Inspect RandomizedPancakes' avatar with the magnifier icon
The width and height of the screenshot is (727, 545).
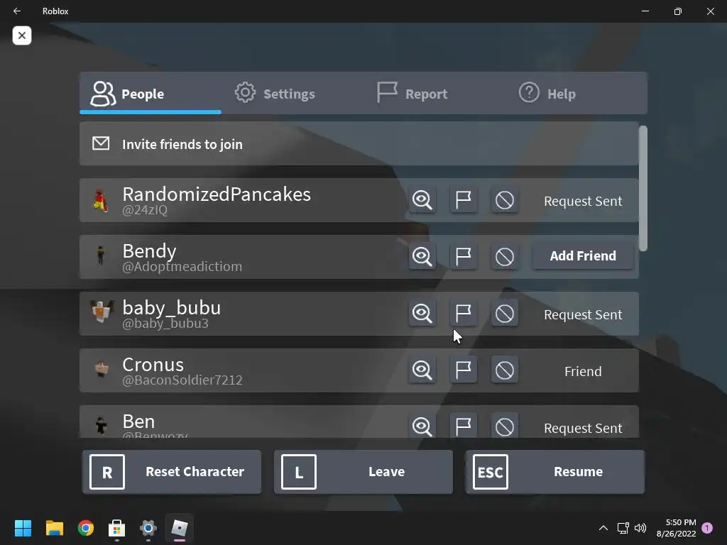pyautogui.click(x=422, y=200)
